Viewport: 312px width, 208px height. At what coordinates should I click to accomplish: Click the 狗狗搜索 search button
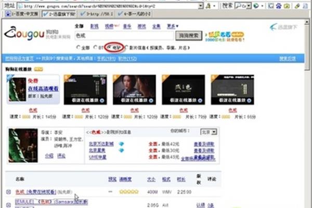(189, 36)
